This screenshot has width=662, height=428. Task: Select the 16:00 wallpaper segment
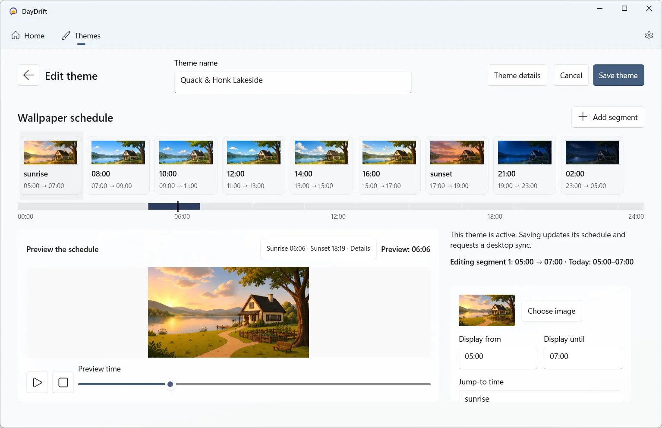tap(389, 166)
